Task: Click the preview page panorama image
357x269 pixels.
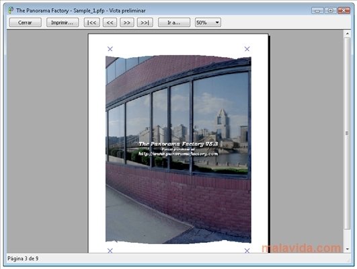Action: (178, 149)
